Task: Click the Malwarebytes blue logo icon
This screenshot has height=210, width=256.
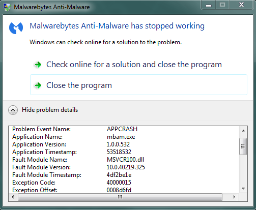Action: tap(16, 28)
